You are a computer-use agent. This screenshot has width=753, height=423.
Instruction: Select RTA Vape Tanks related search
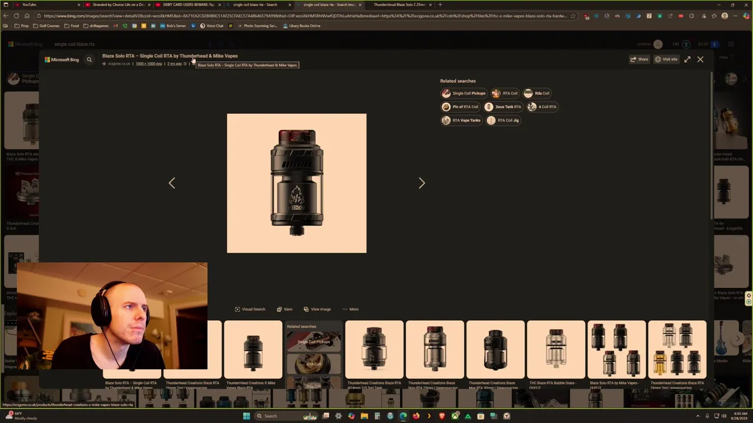pos(462,120)
